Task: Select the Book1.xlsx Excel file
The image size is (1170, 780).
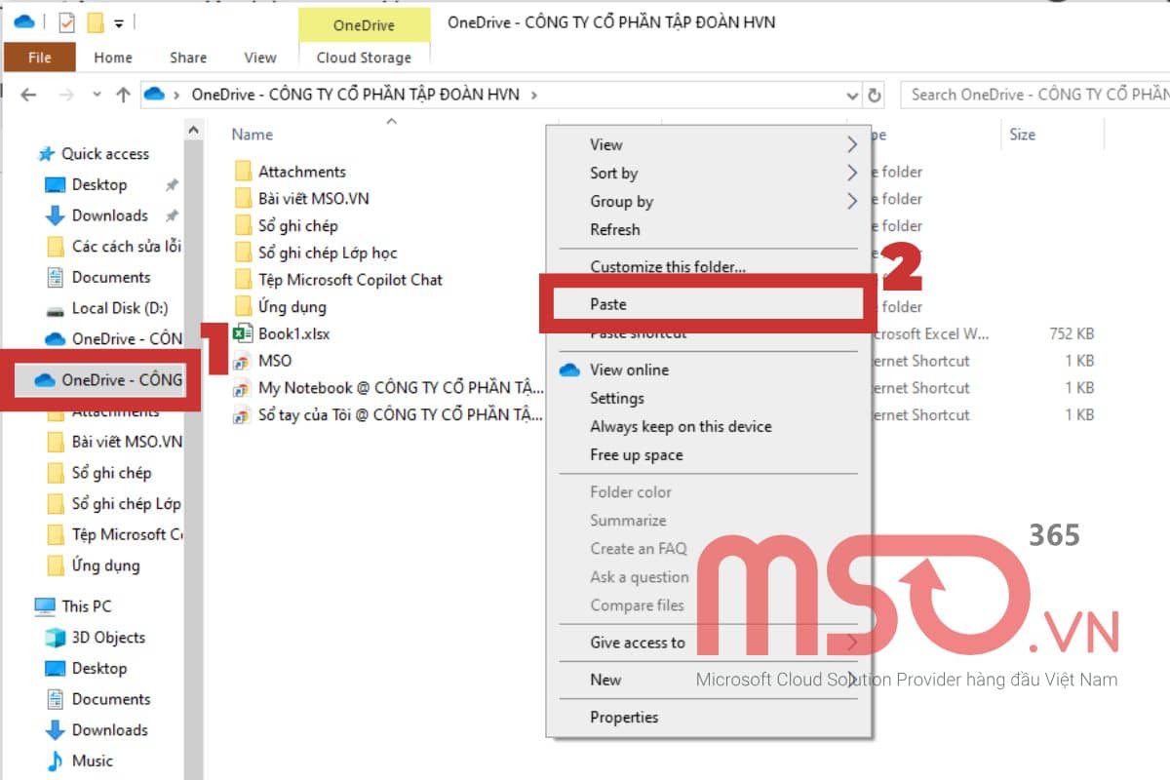Action: tap(293, 333)
